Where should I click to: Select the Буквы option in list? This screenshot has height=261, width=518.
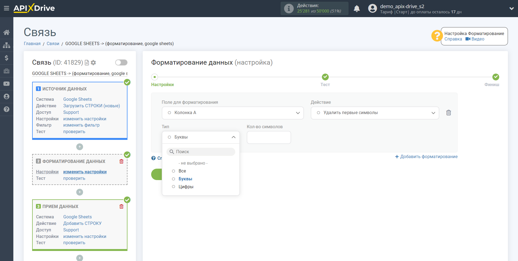tap(185, 179)
